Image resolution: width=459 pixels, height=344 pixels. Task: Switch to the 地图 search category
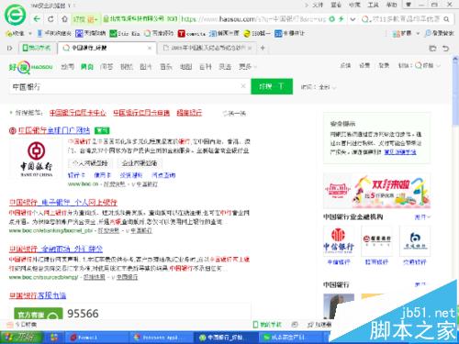[x=185, y=66]
